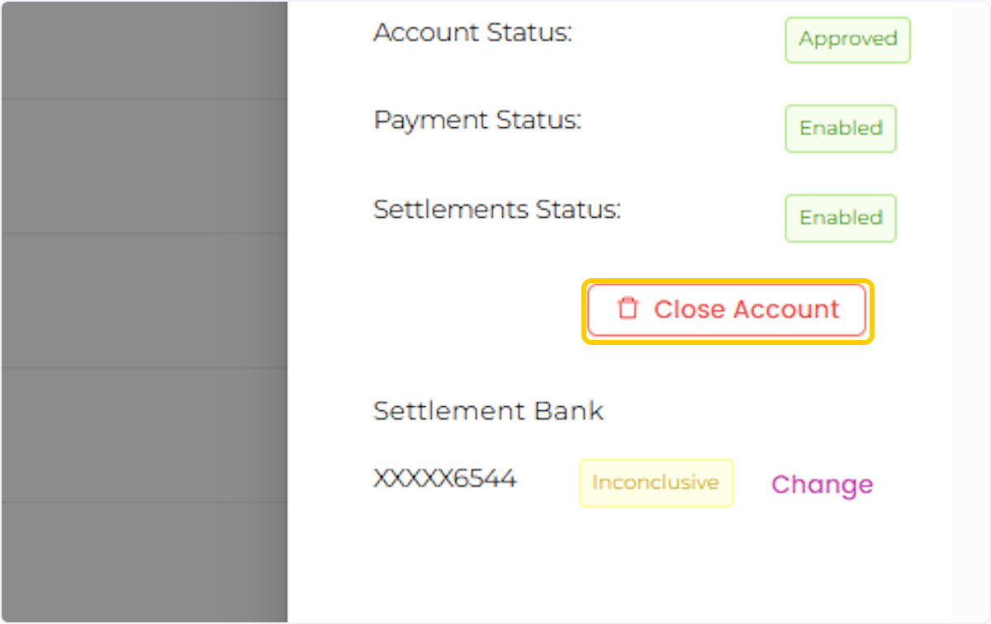This screenshot has width=991, height=624.
Task: Click the Settlement Bank section heading
Action: pyautogui.click(x=488, y=410)
